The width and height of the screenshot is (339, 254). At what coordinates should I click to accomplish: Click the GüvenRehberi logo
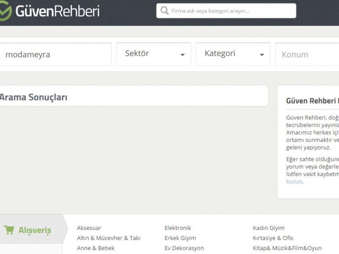pos(50,11)
